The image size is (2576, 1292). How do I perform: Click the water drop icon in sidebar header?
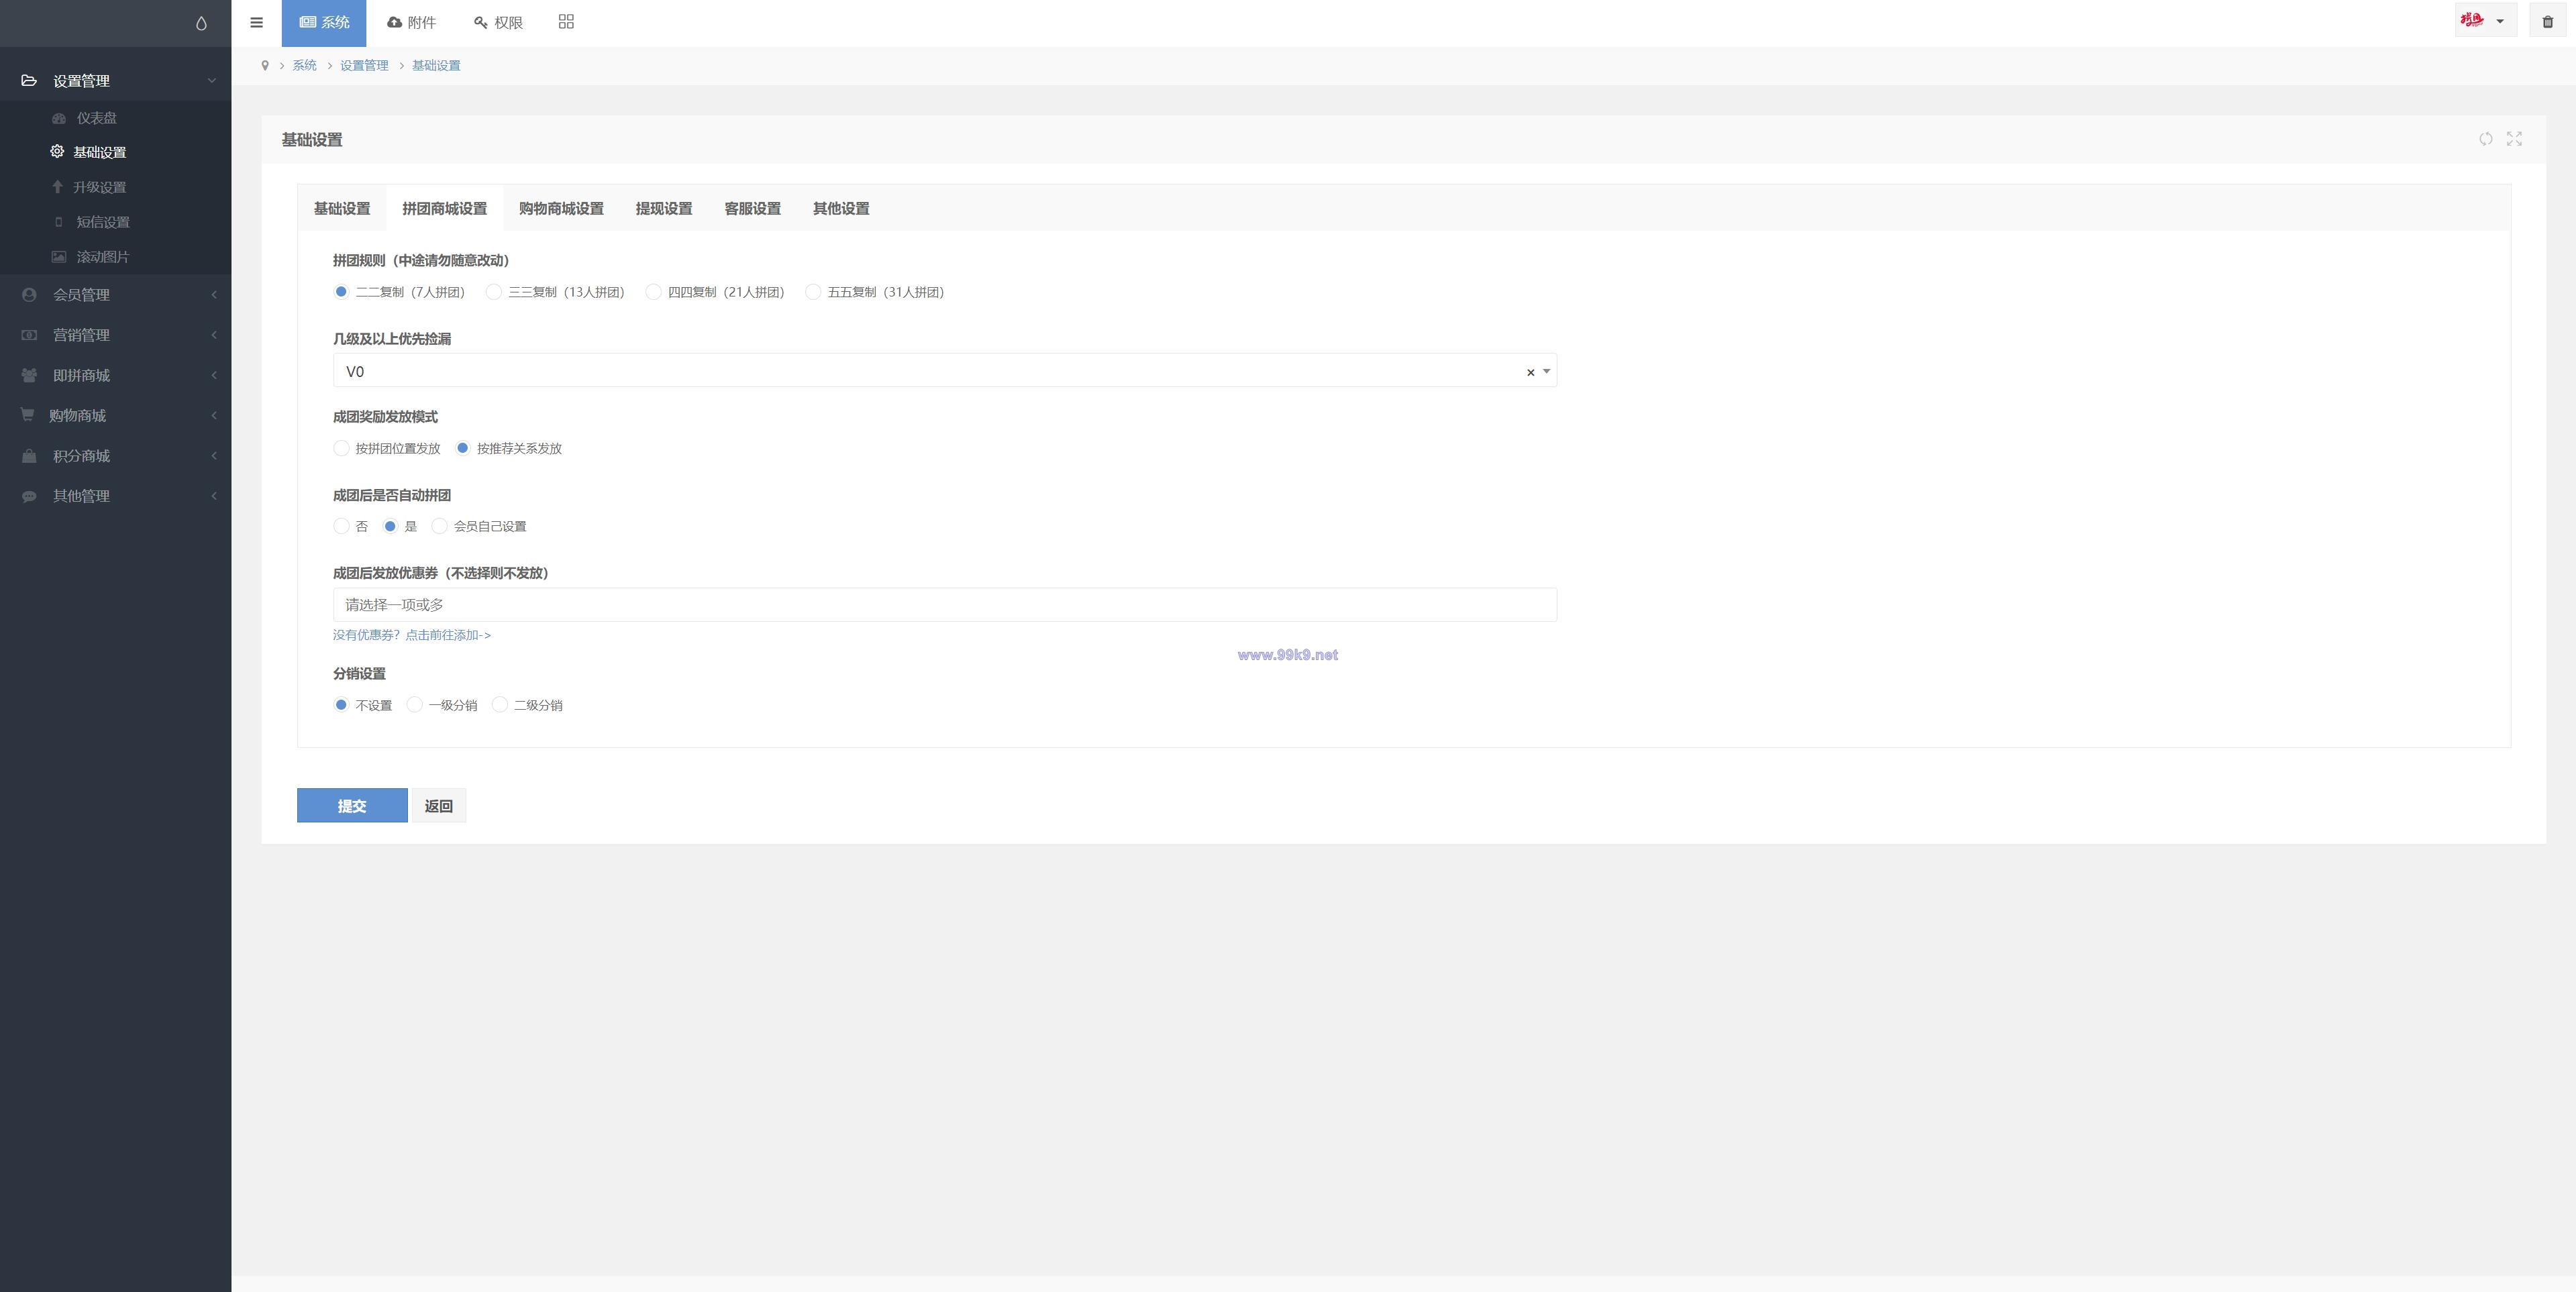(x=201, y=23)
